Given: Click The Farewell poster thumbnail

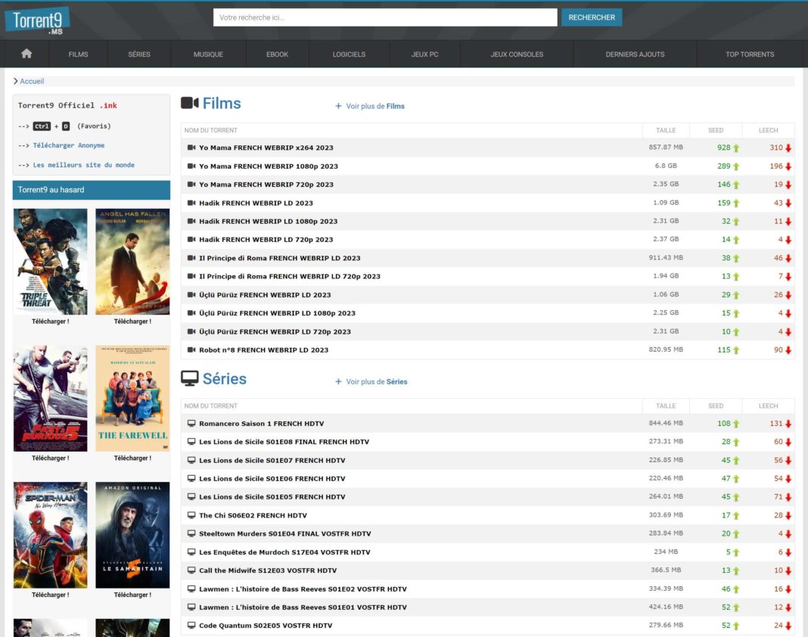Looking at the screenshot, I should (x=132, y=399).
